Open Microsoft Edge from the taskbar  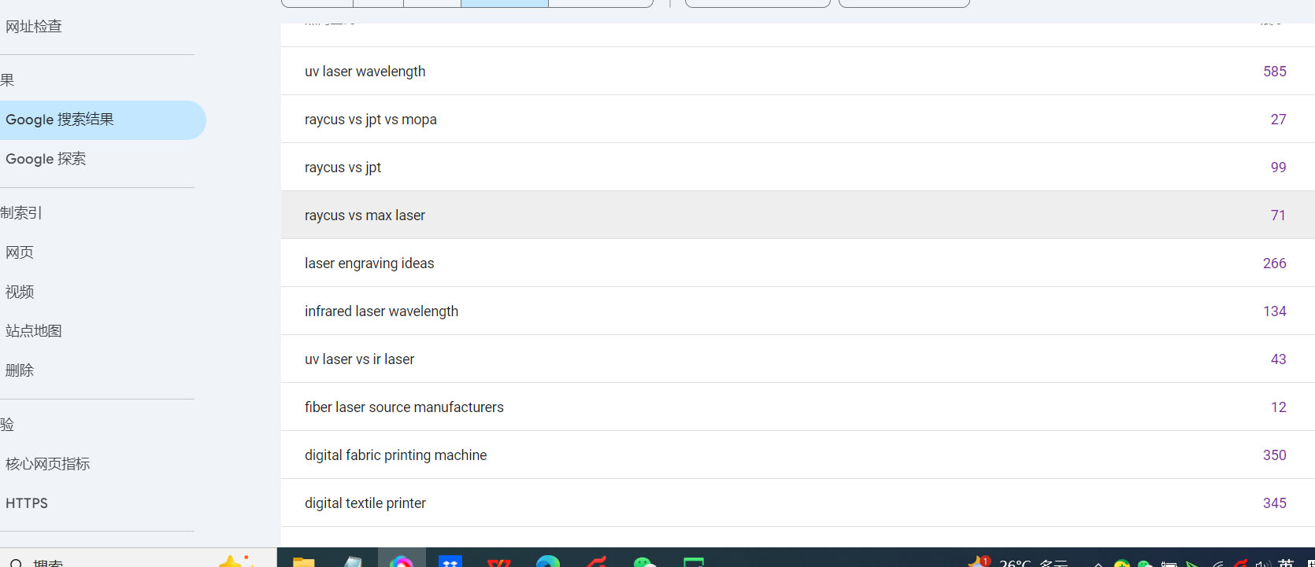click(548, 561)
